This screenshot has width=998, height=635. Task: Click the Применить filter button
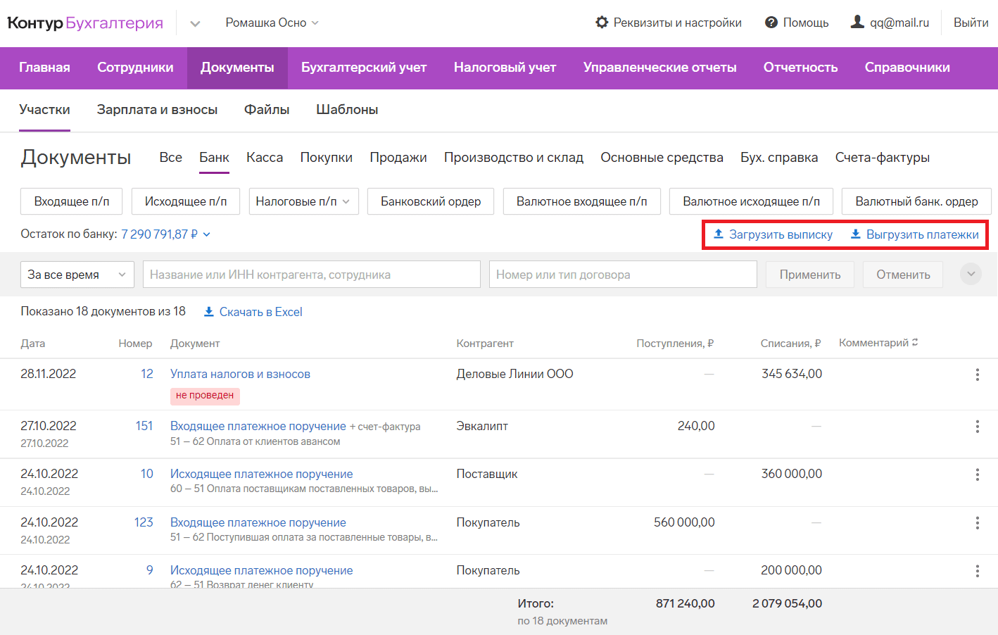coord(810,275)
